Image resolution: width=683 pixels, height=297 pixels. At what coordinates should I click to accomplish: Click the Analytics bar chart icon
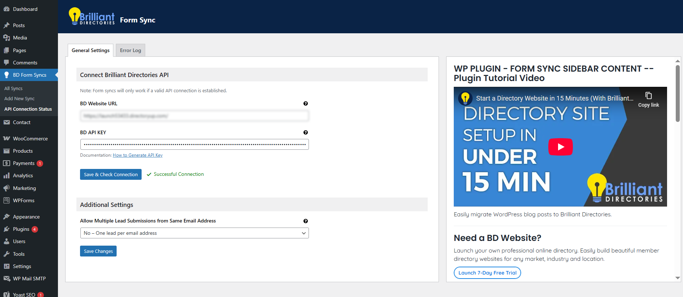click(7, 175)
